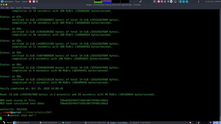Click the 'Status: at 87%.' line
This screenshot has height=124, width=221.
click(11, 17)
